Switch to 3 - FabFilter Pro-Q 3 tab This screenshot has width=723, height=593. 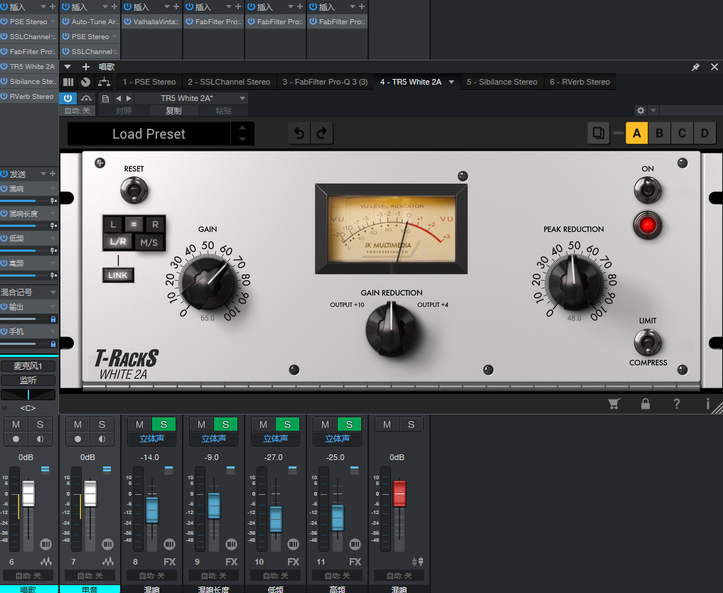coord(325,82)
